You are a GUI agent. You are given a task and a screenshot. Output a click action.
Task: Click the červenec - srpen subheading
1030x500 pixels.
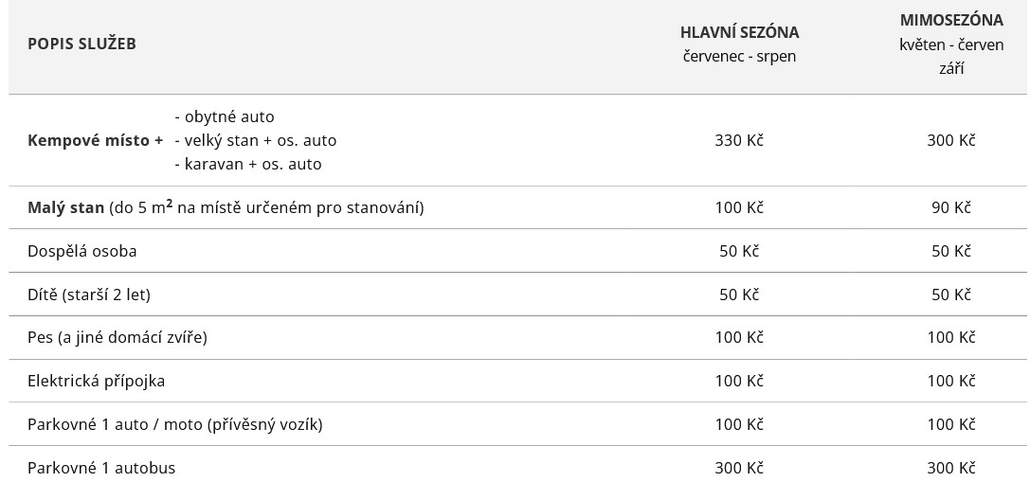(x=739, y=56)
